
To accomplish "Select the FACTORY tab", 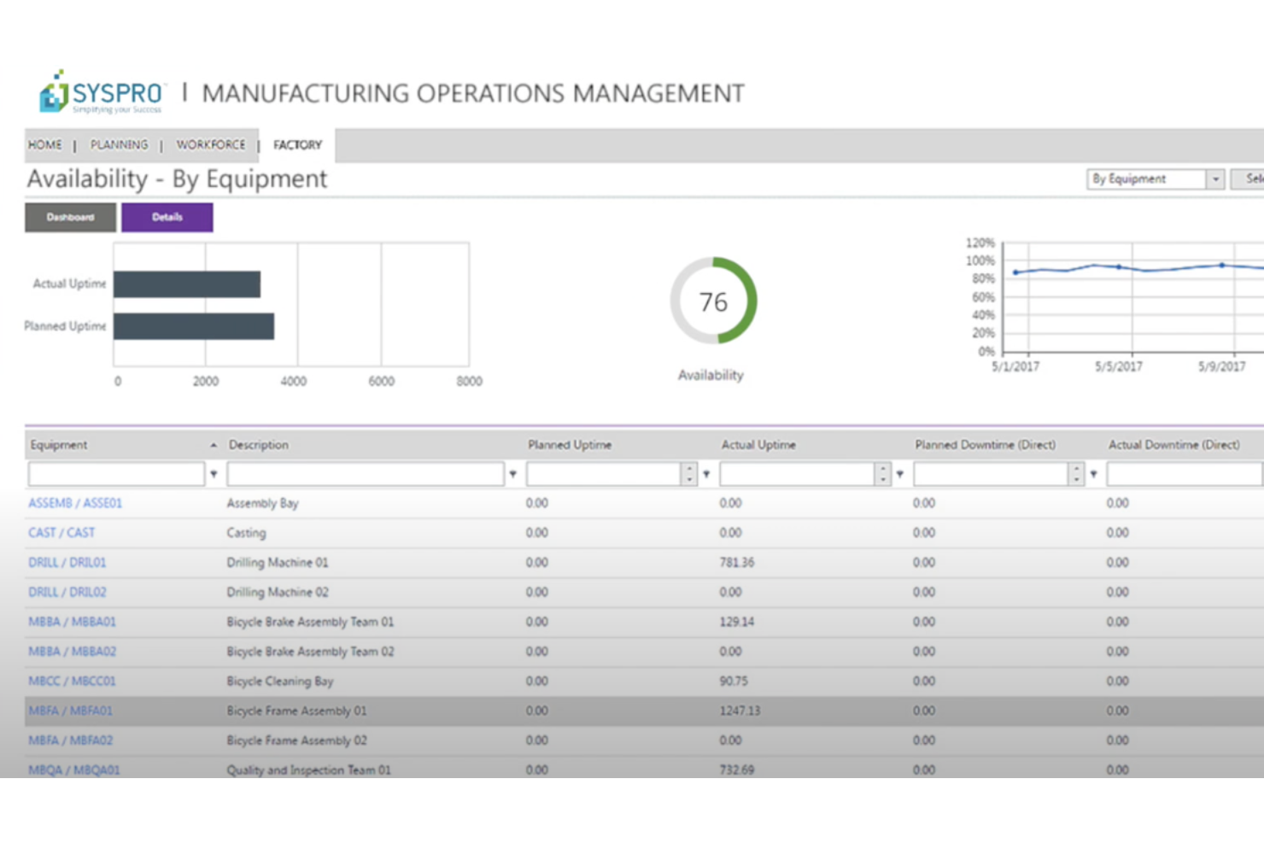I will [298, 145].
